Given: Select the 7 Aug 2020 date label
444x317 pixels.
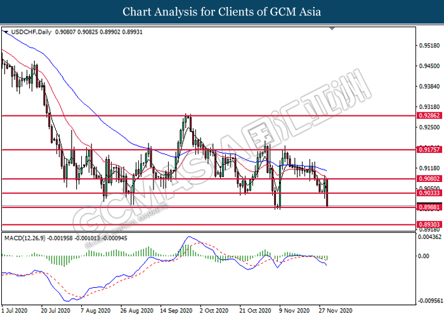Looking at the screenshot, I should (x=96, y=311).
